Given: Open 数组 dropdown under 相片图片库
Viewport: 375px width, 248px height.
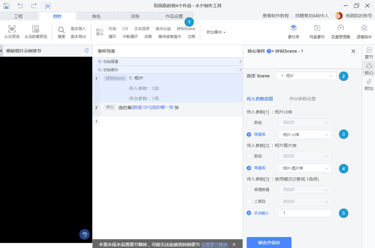Looking at the screenshot, I should click(305, 156).
